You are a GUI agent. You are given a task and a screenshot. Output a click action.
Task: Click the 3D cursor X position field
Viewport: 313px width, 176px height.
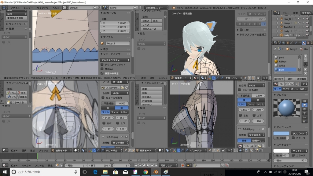pos(115,23)
